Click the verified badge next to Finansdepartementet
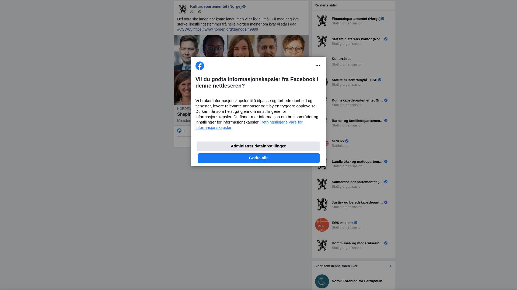 pos(383,19)
